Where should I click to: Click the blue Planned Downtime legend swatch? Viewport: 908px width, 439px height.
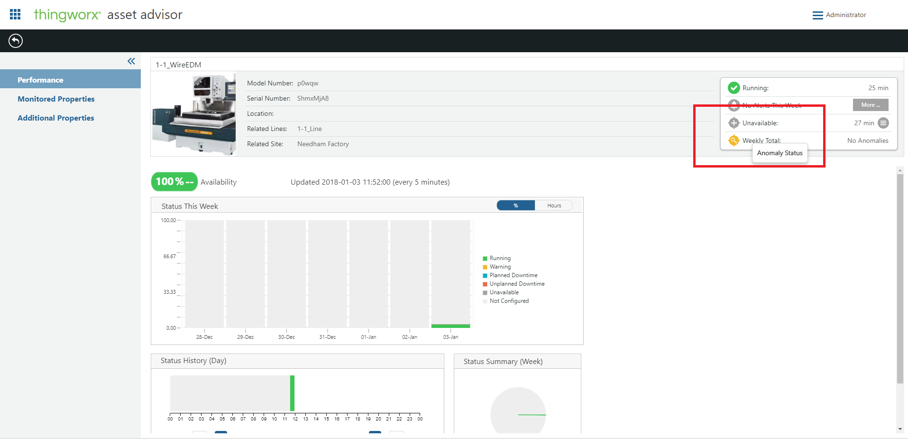[485, 276]
